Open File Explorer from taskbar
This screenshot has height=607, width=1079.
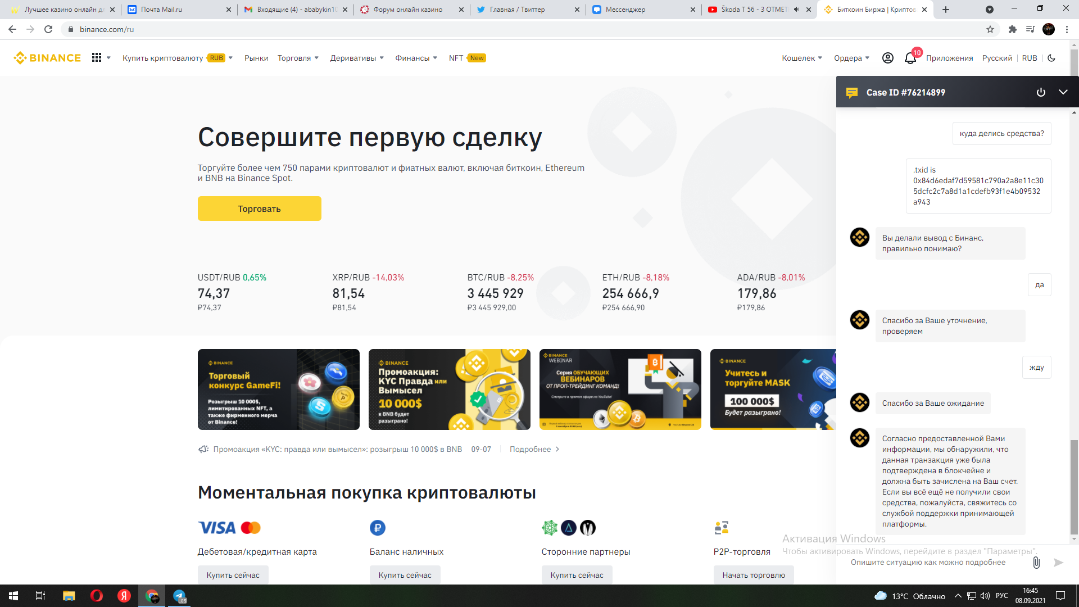coord(69,596)
